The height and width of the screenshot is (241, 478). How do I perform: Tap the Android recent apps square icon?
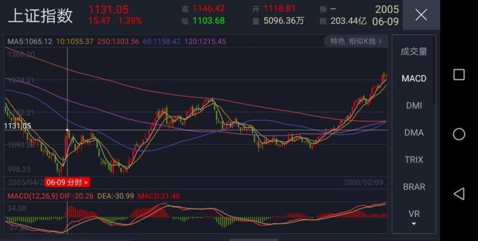pyautogui.click(x=459, y=74)
